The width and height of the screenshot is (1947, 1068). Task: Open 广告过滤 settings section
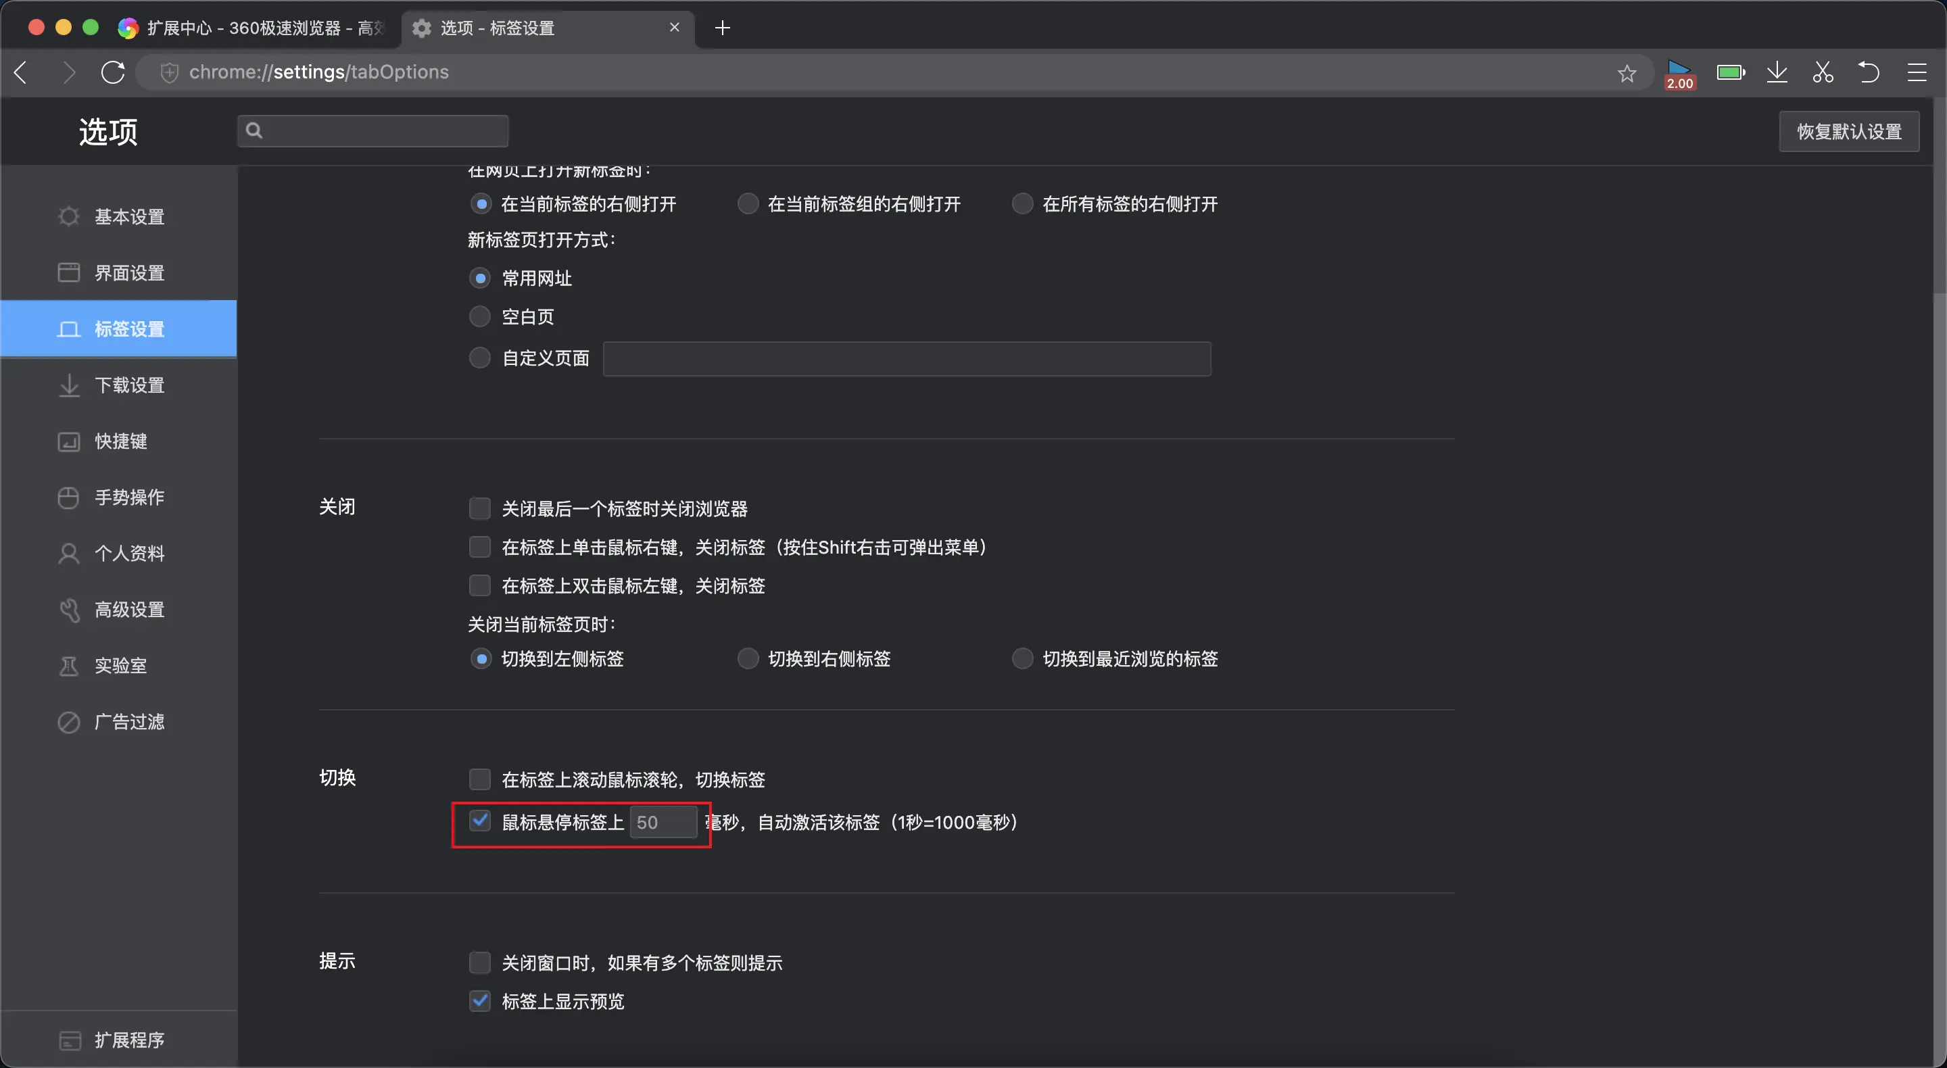tap(119, 722)
